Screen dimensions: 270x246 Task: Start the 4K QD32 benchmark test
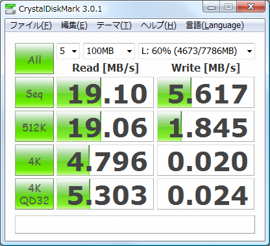click(x=34, y=194)
